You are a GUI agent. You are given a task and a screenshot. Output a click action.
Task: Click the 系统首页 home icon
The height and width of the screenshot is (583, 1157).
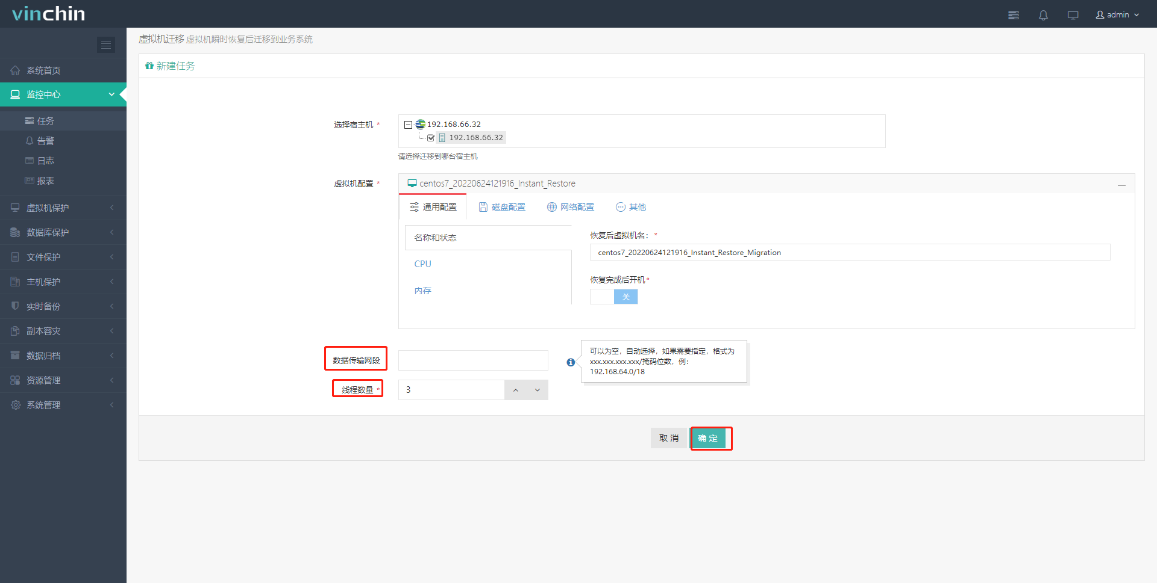15,70
